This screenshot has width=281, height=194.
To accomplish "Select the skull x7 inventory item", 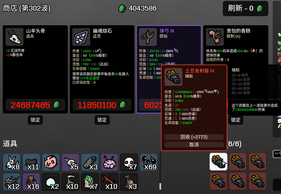I will click(129, 162).
